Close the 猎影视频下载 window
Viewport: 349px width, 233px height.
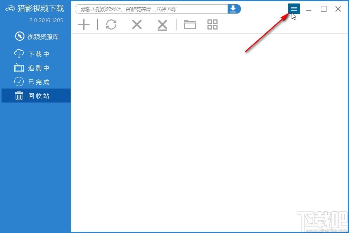338,9
